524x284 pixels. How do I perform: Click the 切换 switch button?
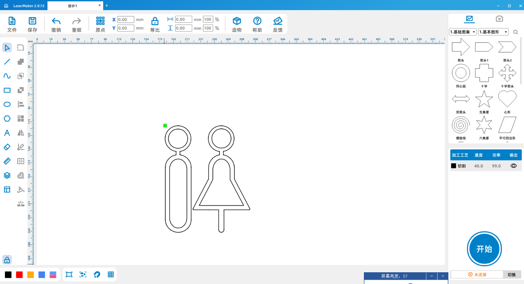click(512, 274)
